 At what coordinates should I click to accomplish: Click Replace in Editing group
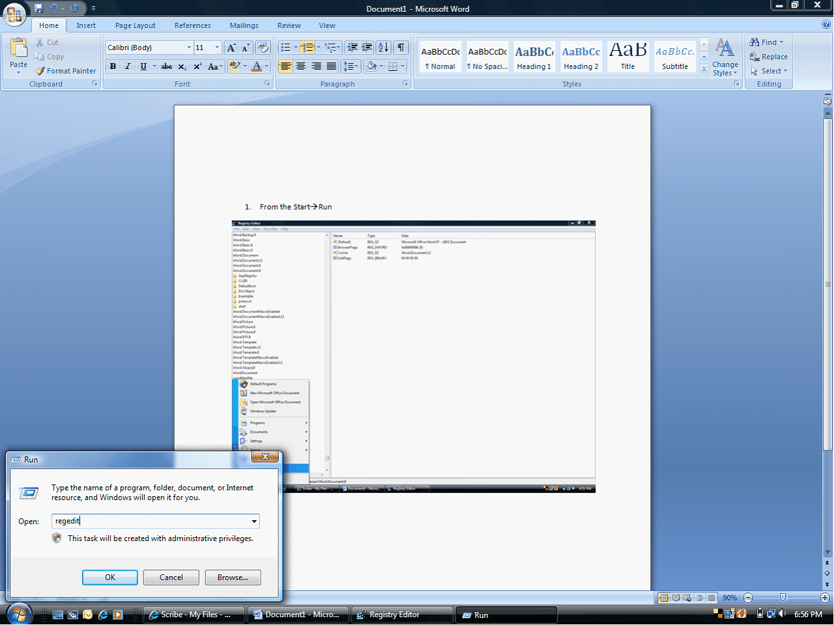(x=769, y=57)
